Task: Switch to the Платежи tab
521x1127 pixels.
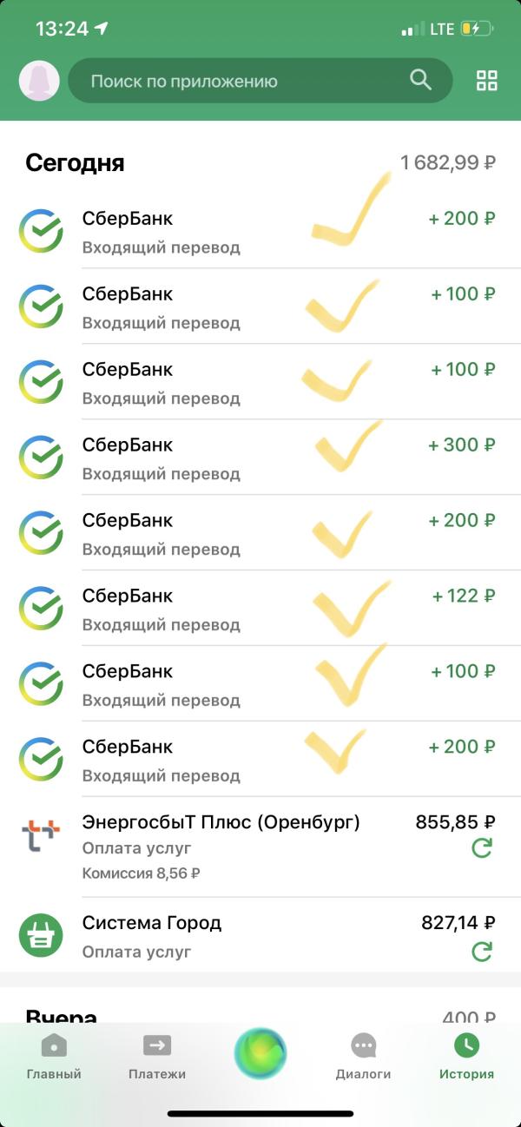Action: tap(157, 1057)
